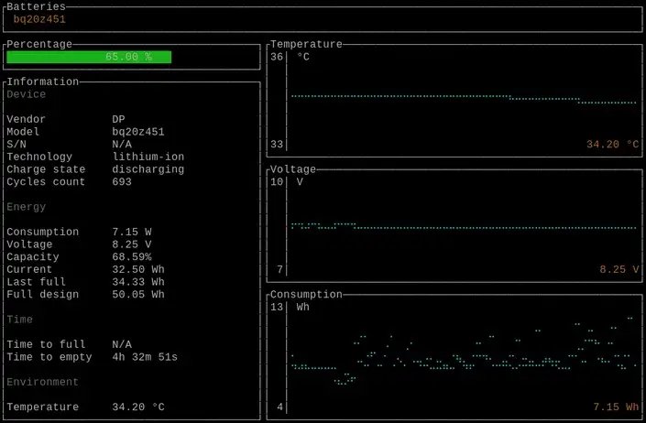
Task: Select the bq20z451 battery tab
Action: 39,19
